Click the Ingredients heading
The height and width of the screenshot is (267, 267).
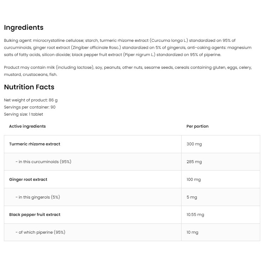point(24,27)
